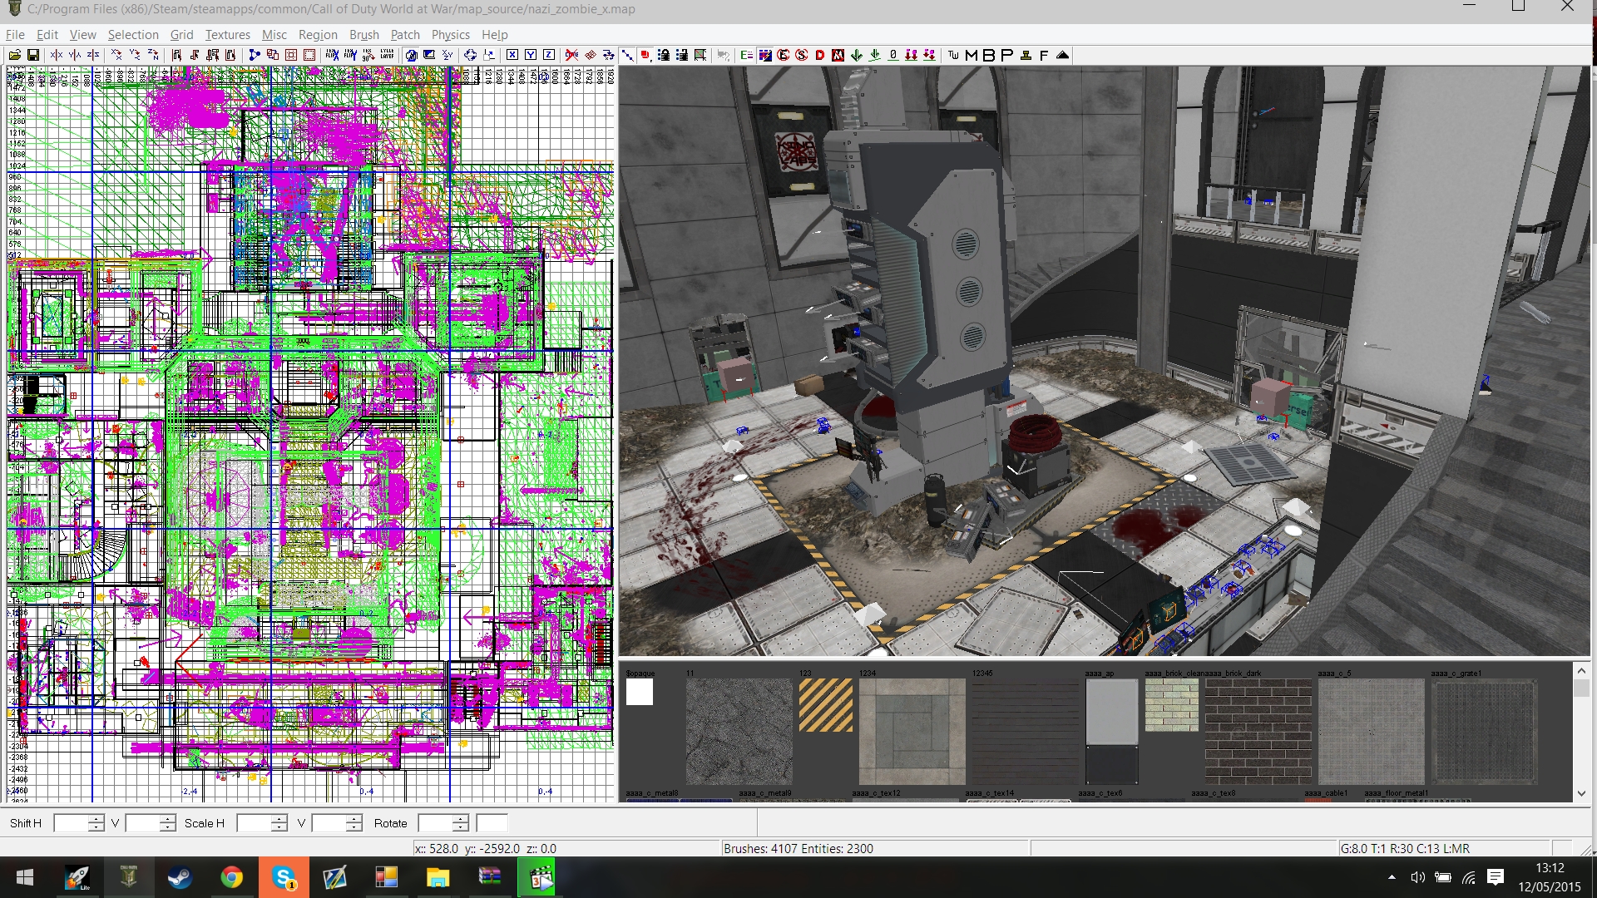The width and height of the screenshot is (1597, 898).
Task: Click the Tw texture toolbar icon
Action: [953, 55]
